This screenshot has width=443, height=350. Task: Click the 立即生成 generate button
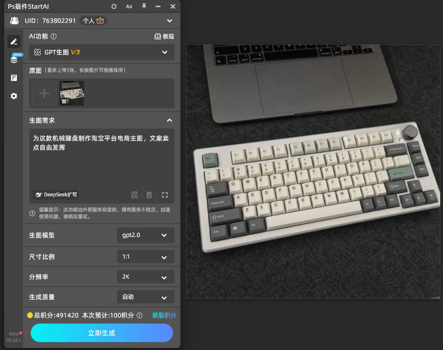101,333
